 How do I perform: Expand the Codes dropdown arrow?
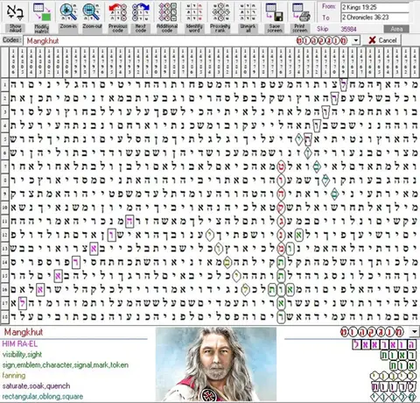point(356,40)
